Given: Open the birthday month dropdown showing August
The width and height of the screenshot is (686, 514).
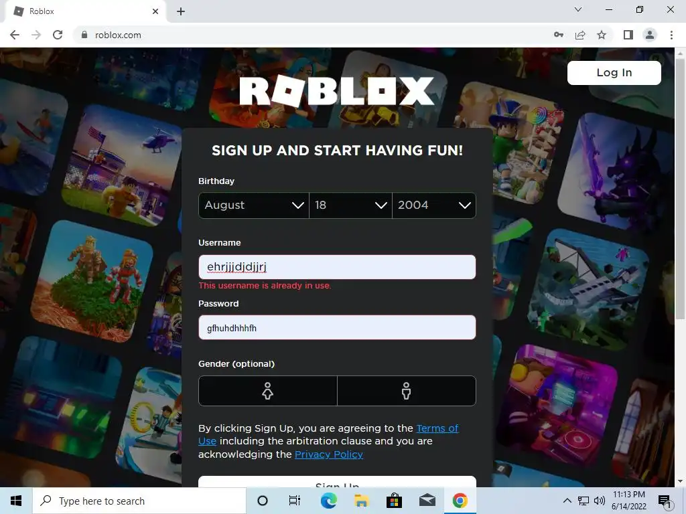Looking at the screenshot, I should tap(254, 205).
